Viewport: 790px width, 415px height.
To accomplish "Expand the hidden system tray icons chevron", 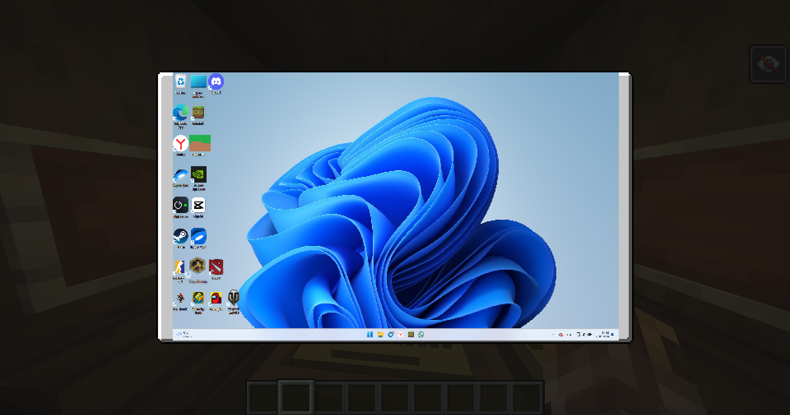I will (x=553, y=335).
